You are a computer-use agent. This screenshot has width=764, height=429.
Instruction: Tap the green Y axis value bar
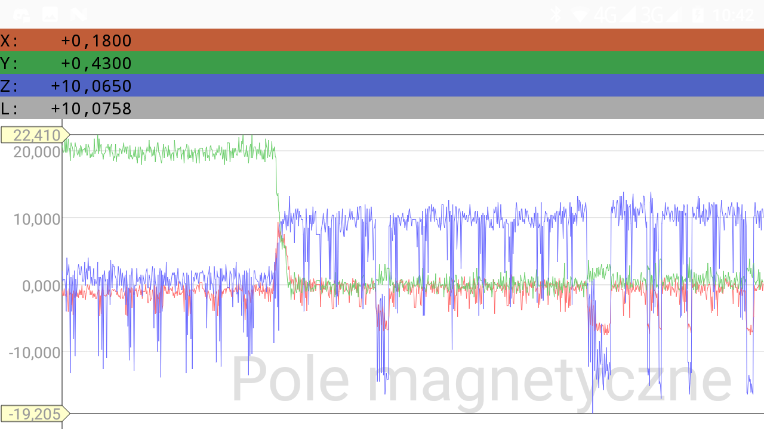click(x=382, y=63)
